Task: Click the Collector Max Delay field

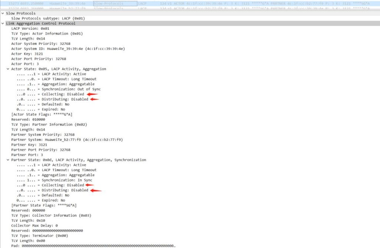Action: 35,225
